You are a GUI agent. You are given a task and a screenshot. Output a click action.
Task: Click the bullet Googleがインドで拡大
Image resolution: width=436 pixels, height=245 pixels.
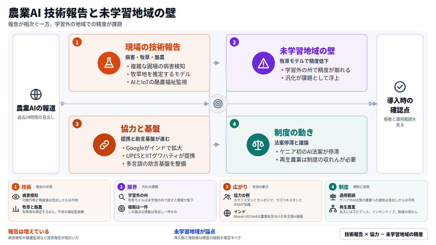[x=154, y=148]
